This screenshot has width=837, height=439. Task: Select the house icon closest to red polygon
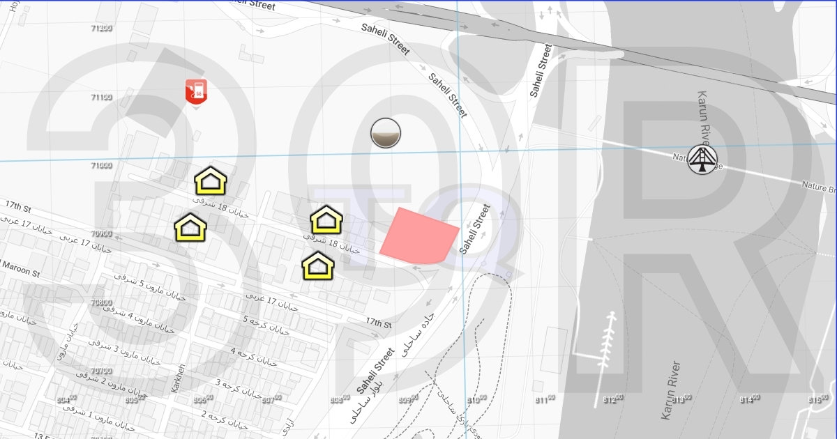click(326, 219)
